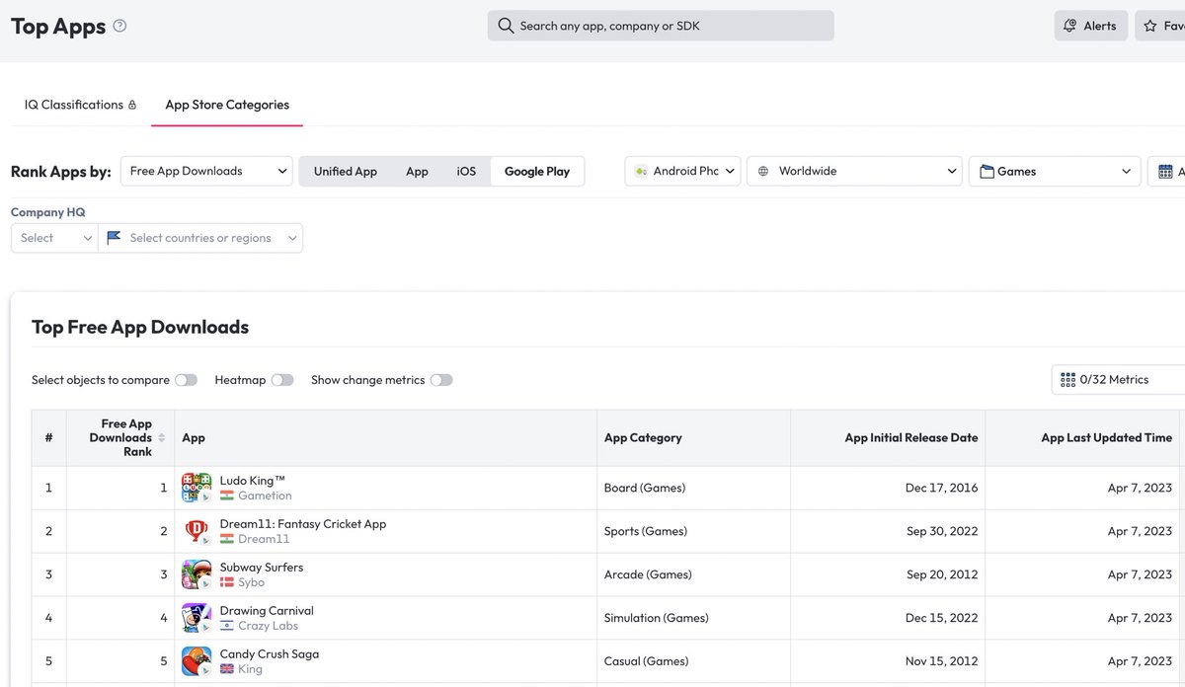Viewport: 1185px width, 687px height.
Task: Switch to IQ Classifications tab
Action: (x=80, y=105)
